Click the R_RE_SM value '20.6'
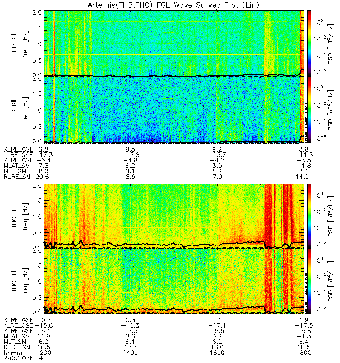The width and height of the screenshot is (340, 363). click(42, 177)
